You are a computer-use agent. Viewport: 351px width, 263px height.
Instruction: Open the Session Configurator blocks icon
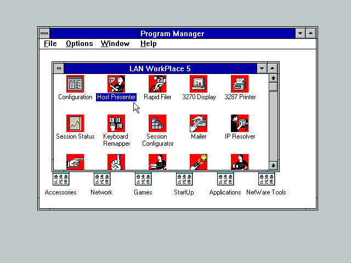(x=157, y=123)
